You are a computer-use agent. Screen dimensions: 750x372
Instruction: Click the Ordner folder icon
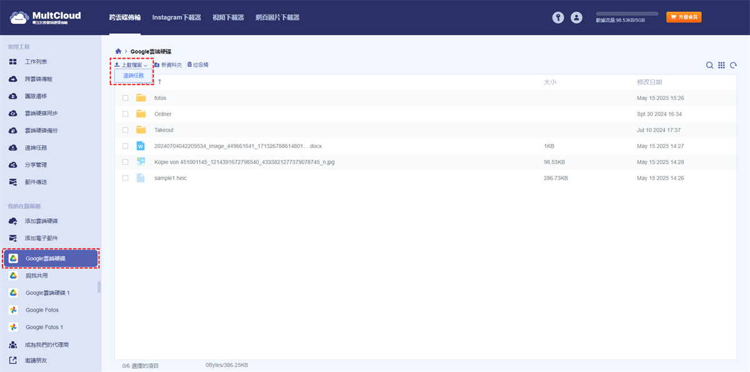pyautogui.click(x=141, y=114)
